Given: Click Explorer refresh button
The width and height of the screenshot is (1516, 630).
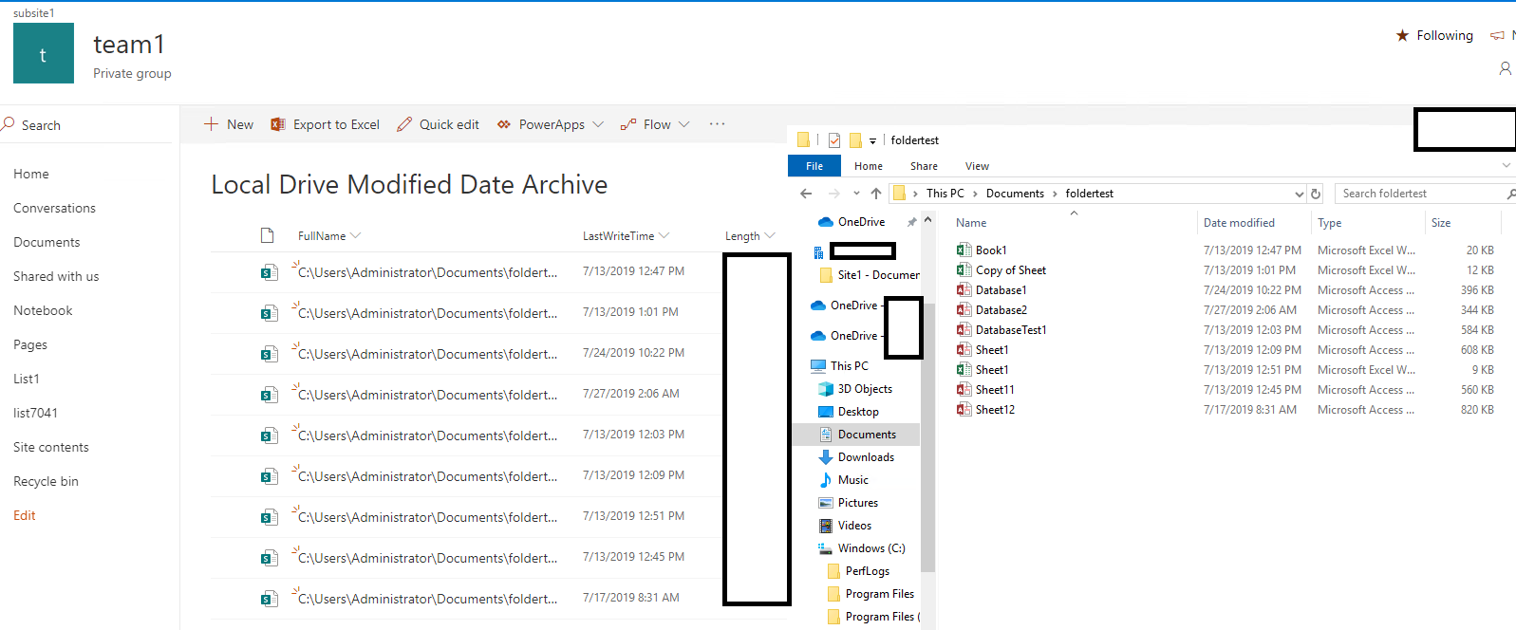Looking at the screenshot, I should pos(1316,194).
